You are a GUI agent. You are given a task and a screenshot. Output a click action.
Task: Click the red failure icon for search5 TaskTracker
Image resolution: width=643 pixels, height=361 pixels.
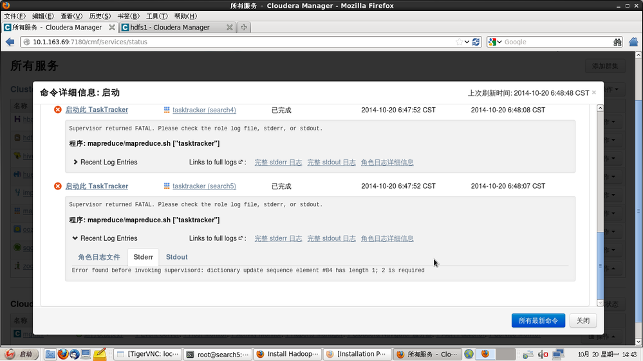58,186
